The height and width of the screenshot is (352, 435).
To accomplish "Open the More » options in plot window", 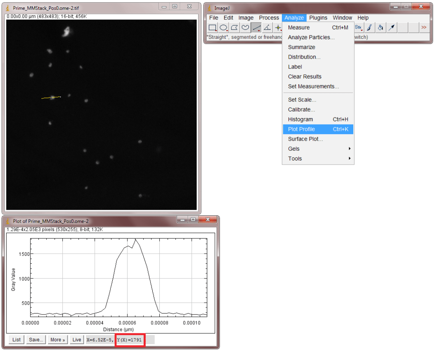I will click(x=58, y=340).
